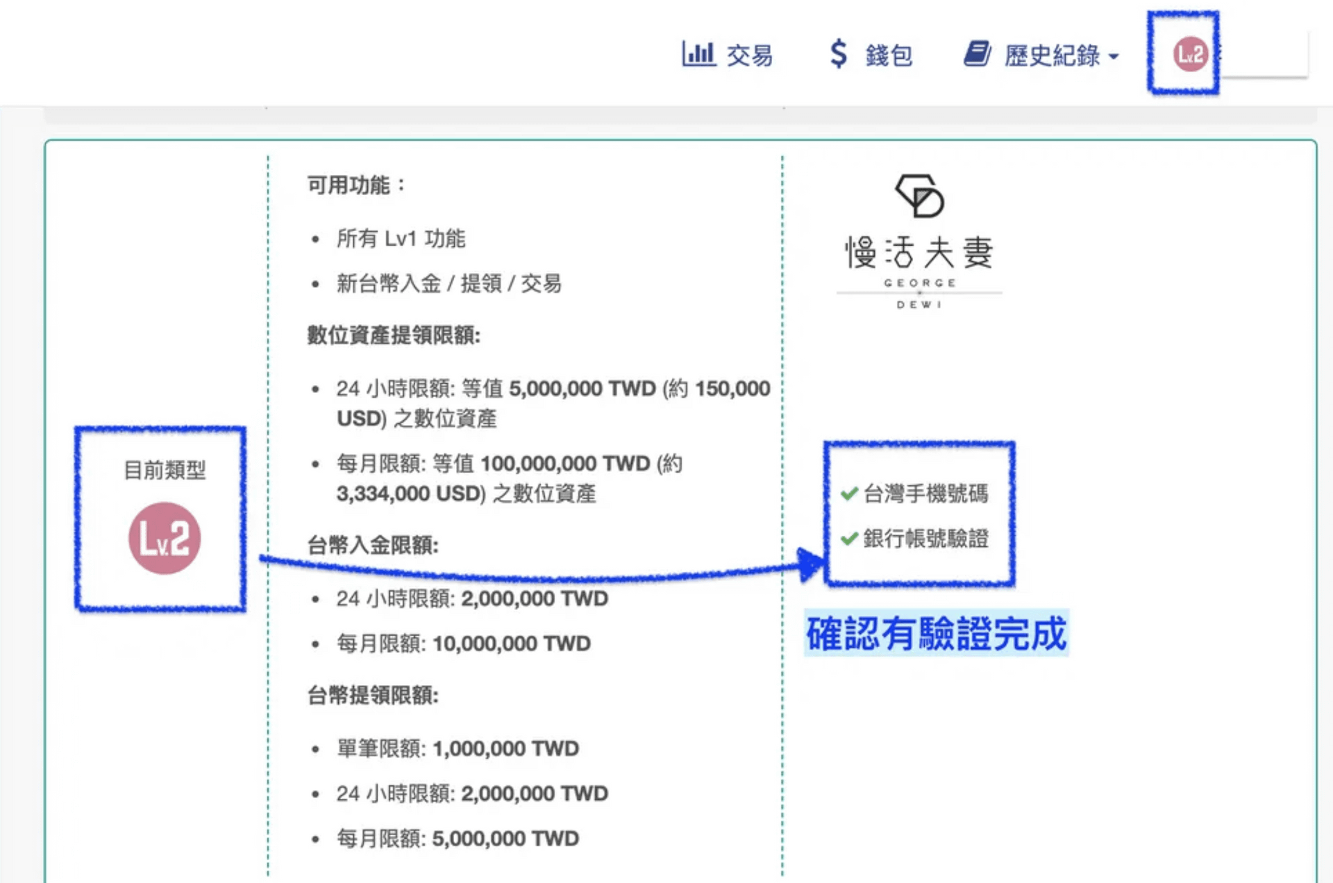
Task: Click the 銀行帳號驗證 verification item
Action: click(x=925, y=538)
